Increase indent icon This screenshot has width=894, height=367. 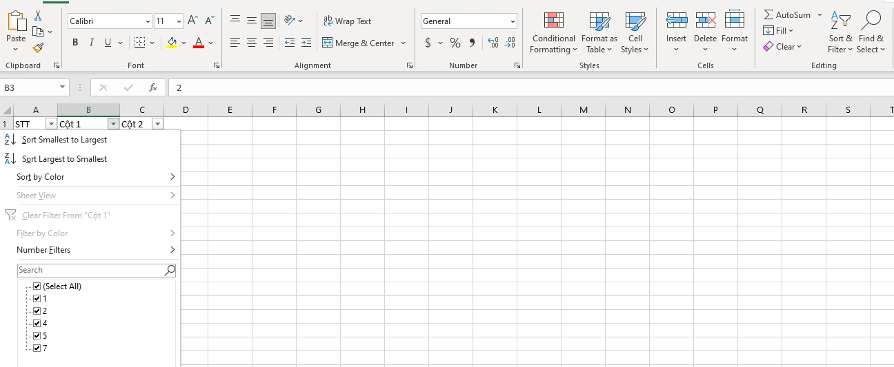[306, 43]
